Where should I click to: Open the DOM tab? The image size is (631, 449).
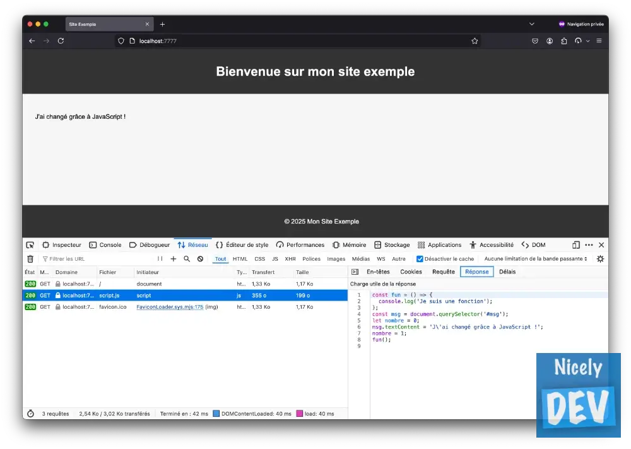(534, 245)
